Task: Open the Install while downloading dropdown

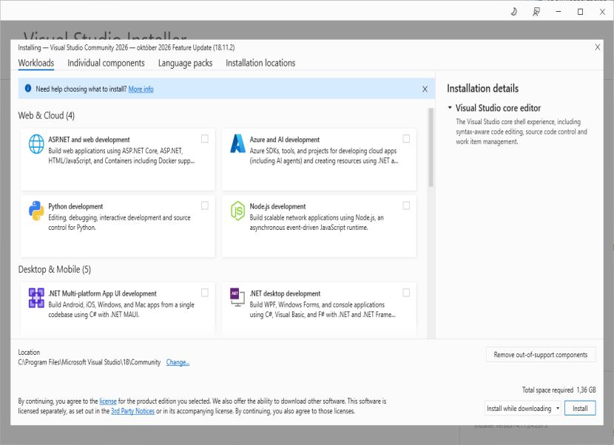Action: pos(523,408)
